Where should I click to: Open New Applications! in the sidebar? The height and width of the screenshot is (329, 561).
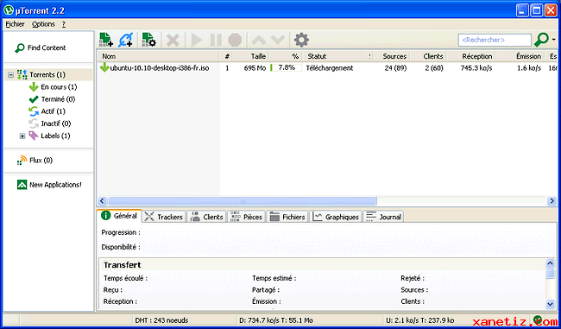[x=49, y=185]
